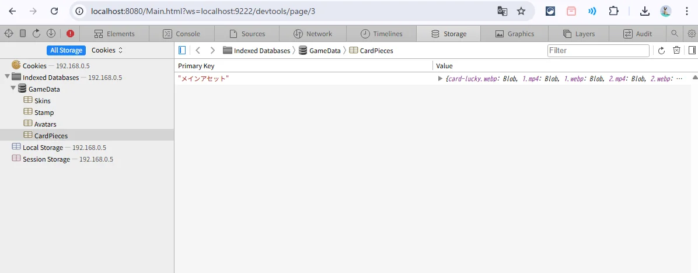Switch to the Console tab
Image resolution: width=698 pixels, height=273 pixels.
(181, 34)
